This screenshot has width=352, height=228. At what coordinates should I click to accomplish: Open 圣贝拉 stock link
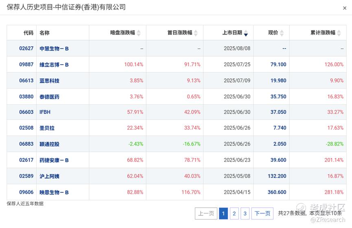click(x=47, y=128)
